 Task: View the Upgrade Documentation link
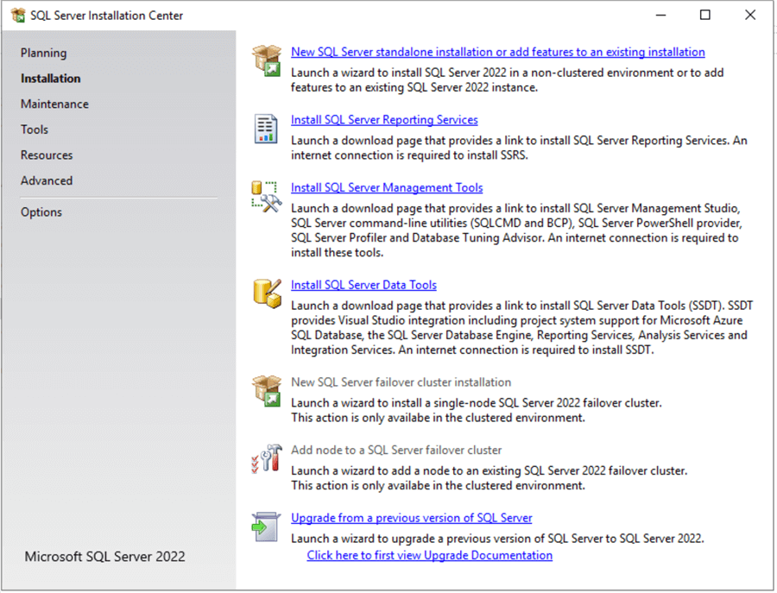[x=429, y=555]
